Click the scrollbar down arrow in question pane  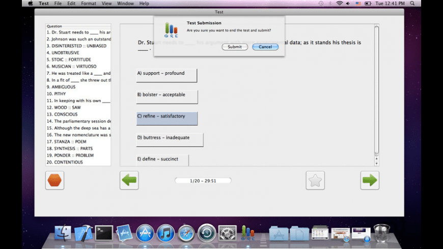coord(376,164)
